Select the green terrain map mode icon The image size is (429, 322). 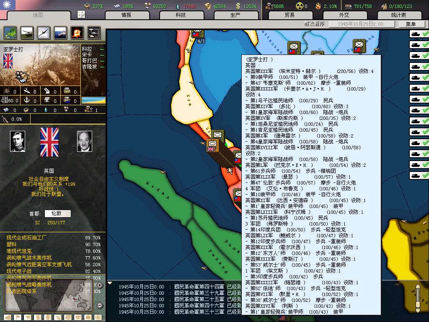10,32
